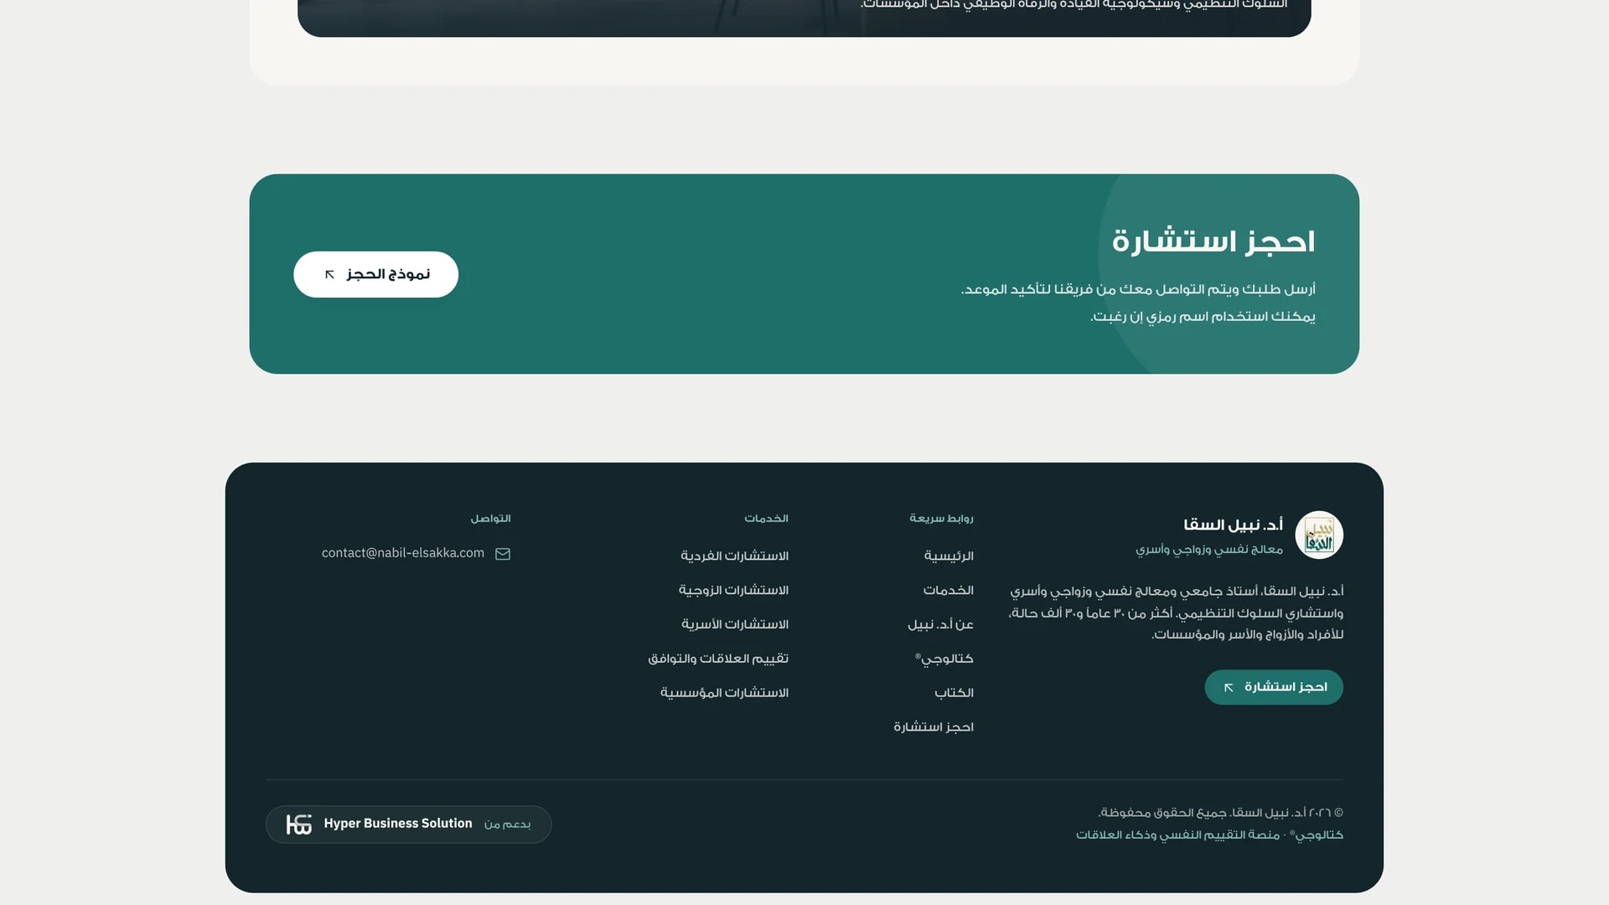This screenshot has width=1609, height=905.
Task: Click the arrow icon inside footer احجز استشارة button
Action: [x=1229, y=688]
